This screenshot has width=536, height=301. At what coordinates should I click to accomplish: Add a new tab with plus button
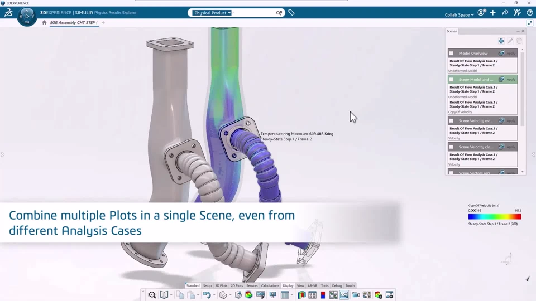click(103, 22)
